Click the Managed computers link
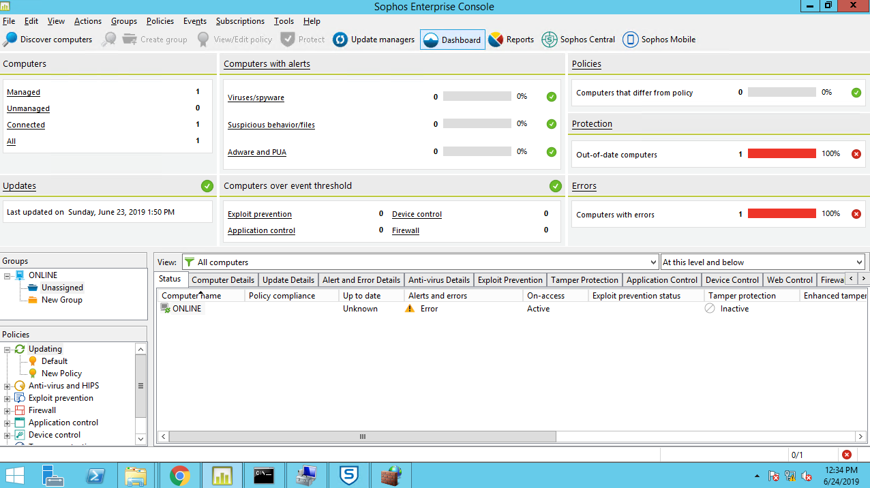 (24, 92)
